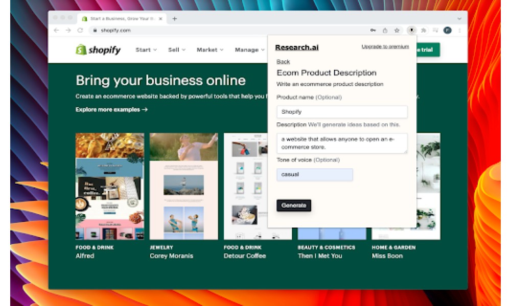
Task: Click into the Description text area
Action: (x=342, y=143)
